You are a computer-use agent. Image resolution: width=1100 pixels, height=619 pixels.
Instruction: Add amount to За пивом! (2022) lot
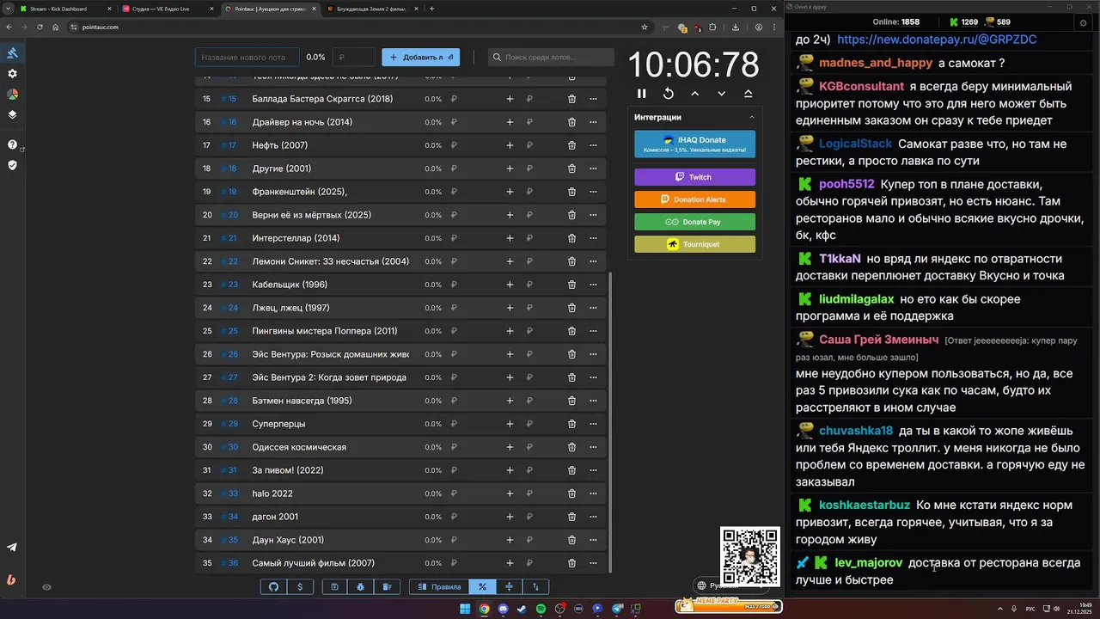pyautogui.click(x=510, y=470)
